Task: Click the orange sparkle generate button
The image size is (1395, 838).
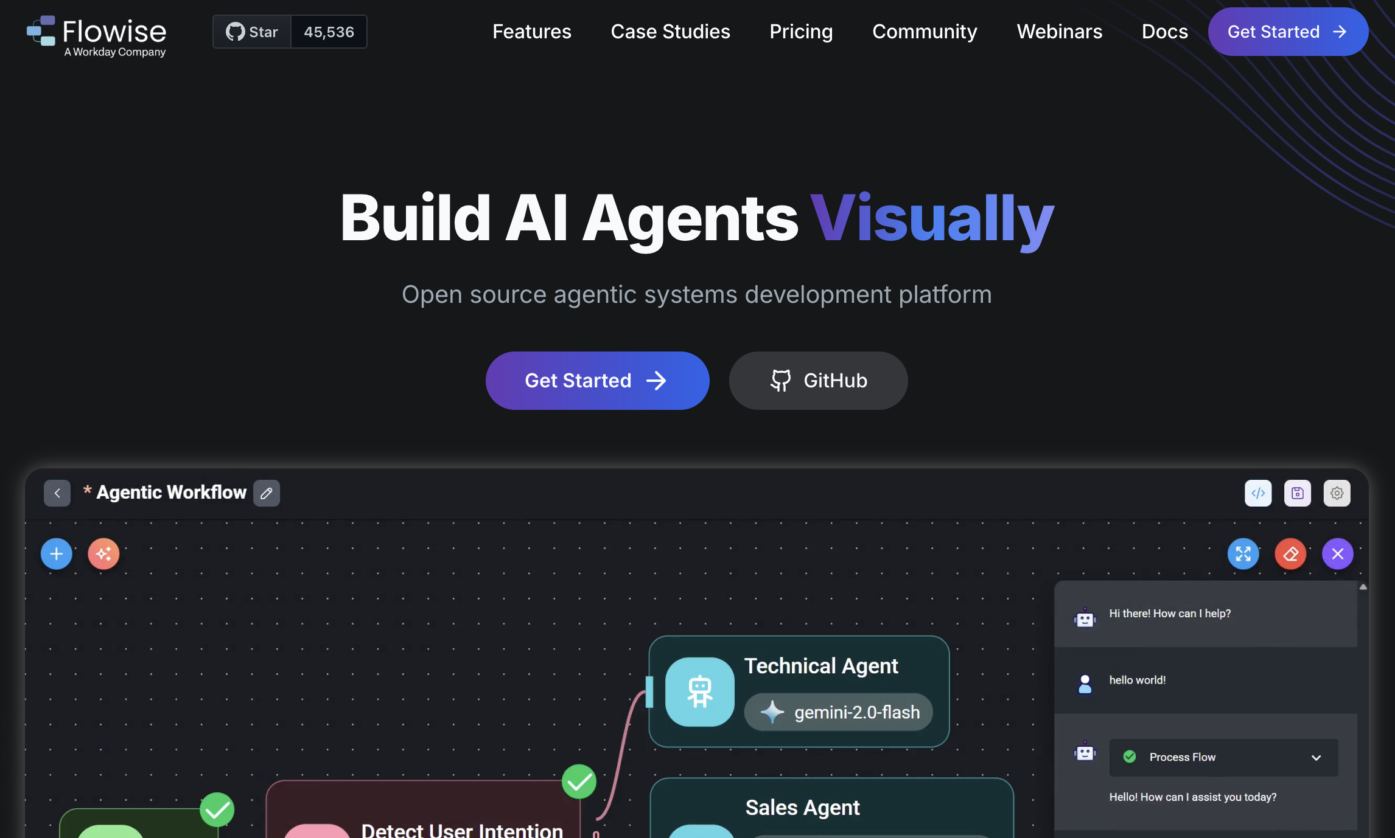Action: [x=103, y=554]
